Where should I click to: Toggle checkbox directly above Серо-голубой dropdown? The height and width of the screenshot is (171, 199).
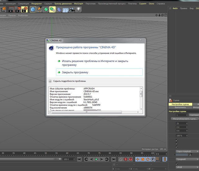click(x=177, y=147)
